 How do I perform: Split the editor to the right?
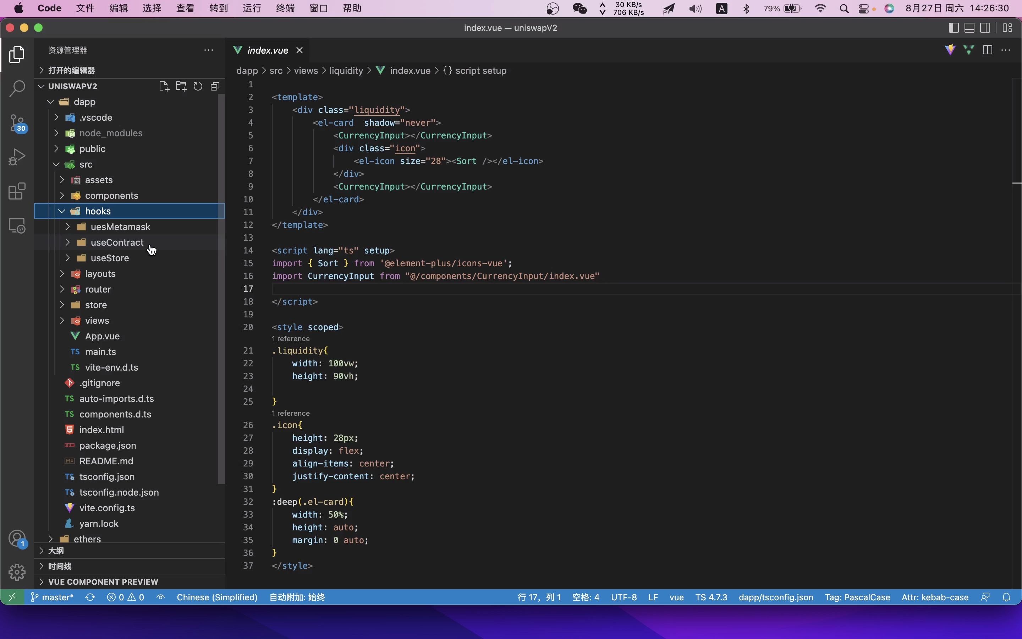click(987, 50)
